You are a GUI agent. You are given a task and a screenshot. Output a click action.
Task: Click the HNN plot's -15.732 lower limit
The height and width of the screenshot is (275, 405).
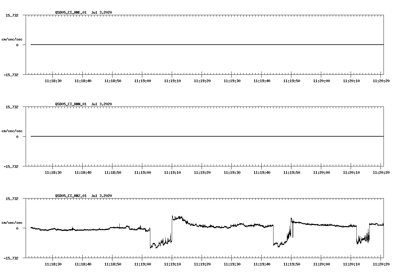(x=11, y=166)
